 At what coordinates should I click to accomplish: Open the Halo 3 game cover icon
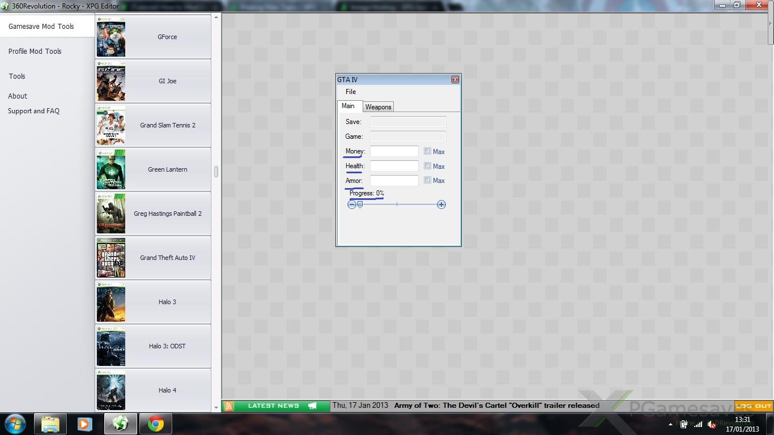(x=111, y=302)
